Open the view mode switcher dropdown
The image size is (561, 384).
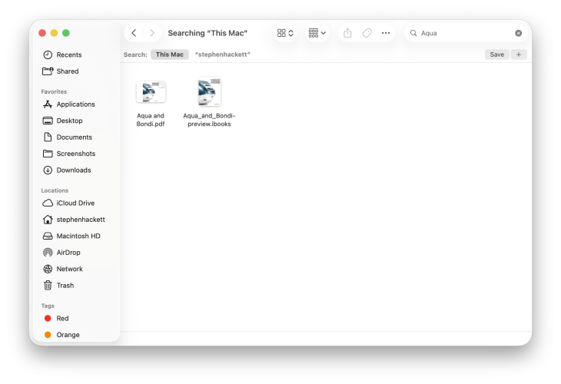[x=286, y=33]
